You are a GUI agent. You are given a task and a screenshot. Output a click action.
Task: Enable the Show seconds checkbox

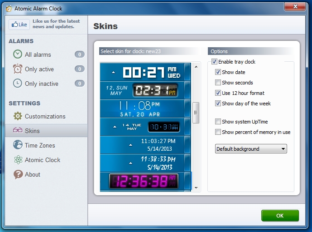tap(218, 82)
